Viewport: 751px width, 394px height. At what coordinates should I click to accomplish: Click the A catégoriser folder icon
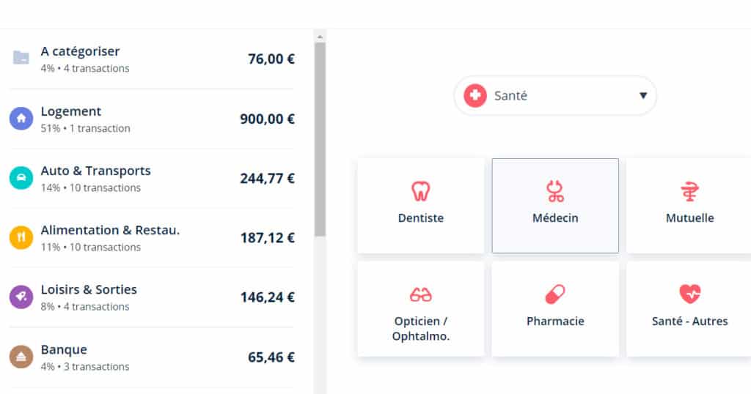coord(21,58)
